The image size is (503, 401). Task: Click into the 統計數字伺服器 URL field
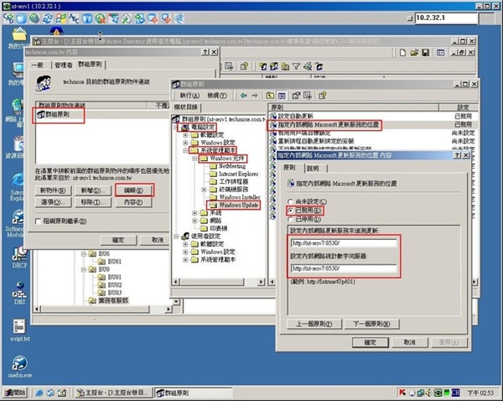[344, 268]
